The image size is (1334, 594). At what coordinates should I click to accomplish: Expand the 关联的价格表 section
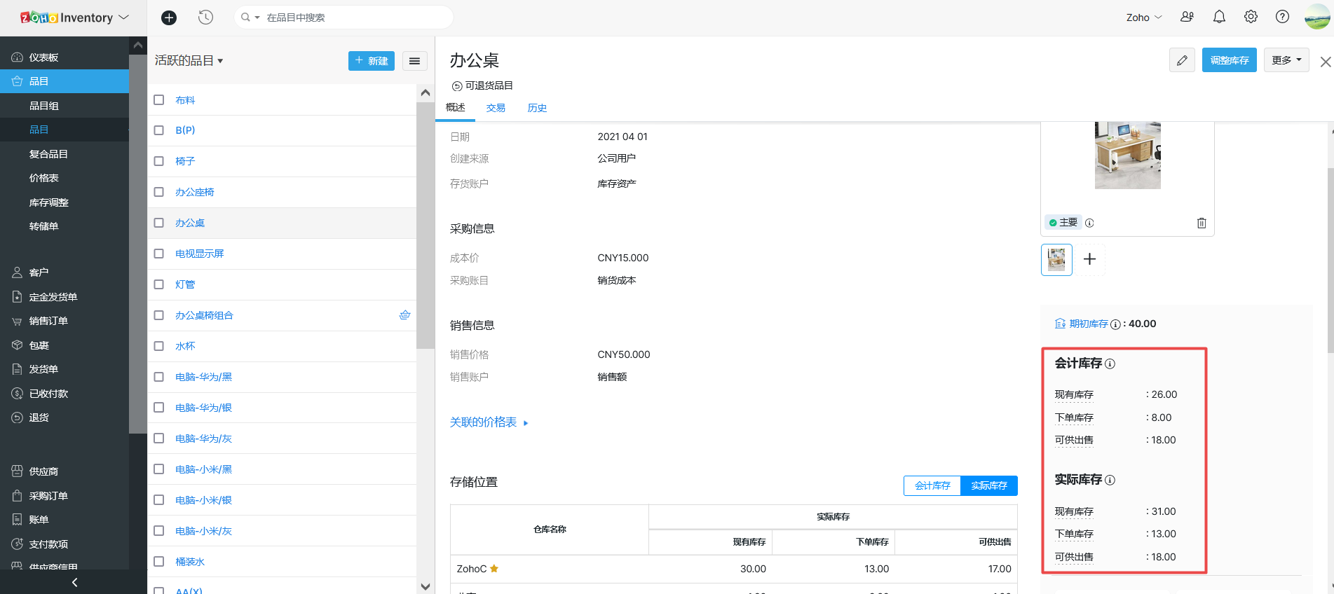tap(489, 422)
